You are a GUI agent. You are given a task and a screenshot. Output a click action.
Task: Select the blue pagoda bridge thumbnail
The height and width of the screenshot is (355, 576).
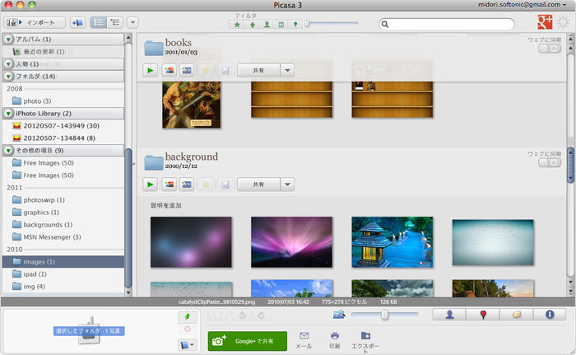(x=393, y=242)
